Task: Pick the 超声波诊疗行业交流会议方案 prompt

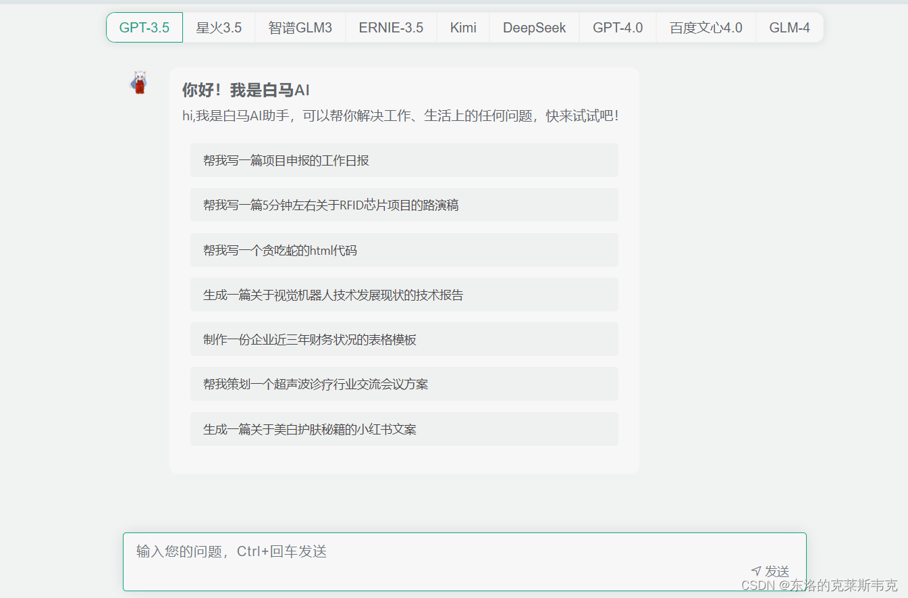Action: point(404,384)
